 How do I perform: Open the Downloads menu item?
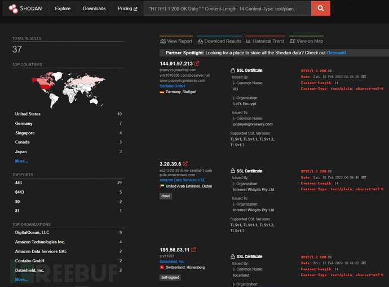click(94, 9)
